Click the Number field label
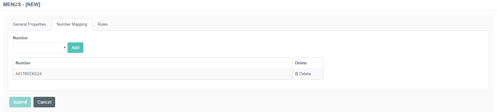Screen dimensions: 497x112 pos(20,38)
